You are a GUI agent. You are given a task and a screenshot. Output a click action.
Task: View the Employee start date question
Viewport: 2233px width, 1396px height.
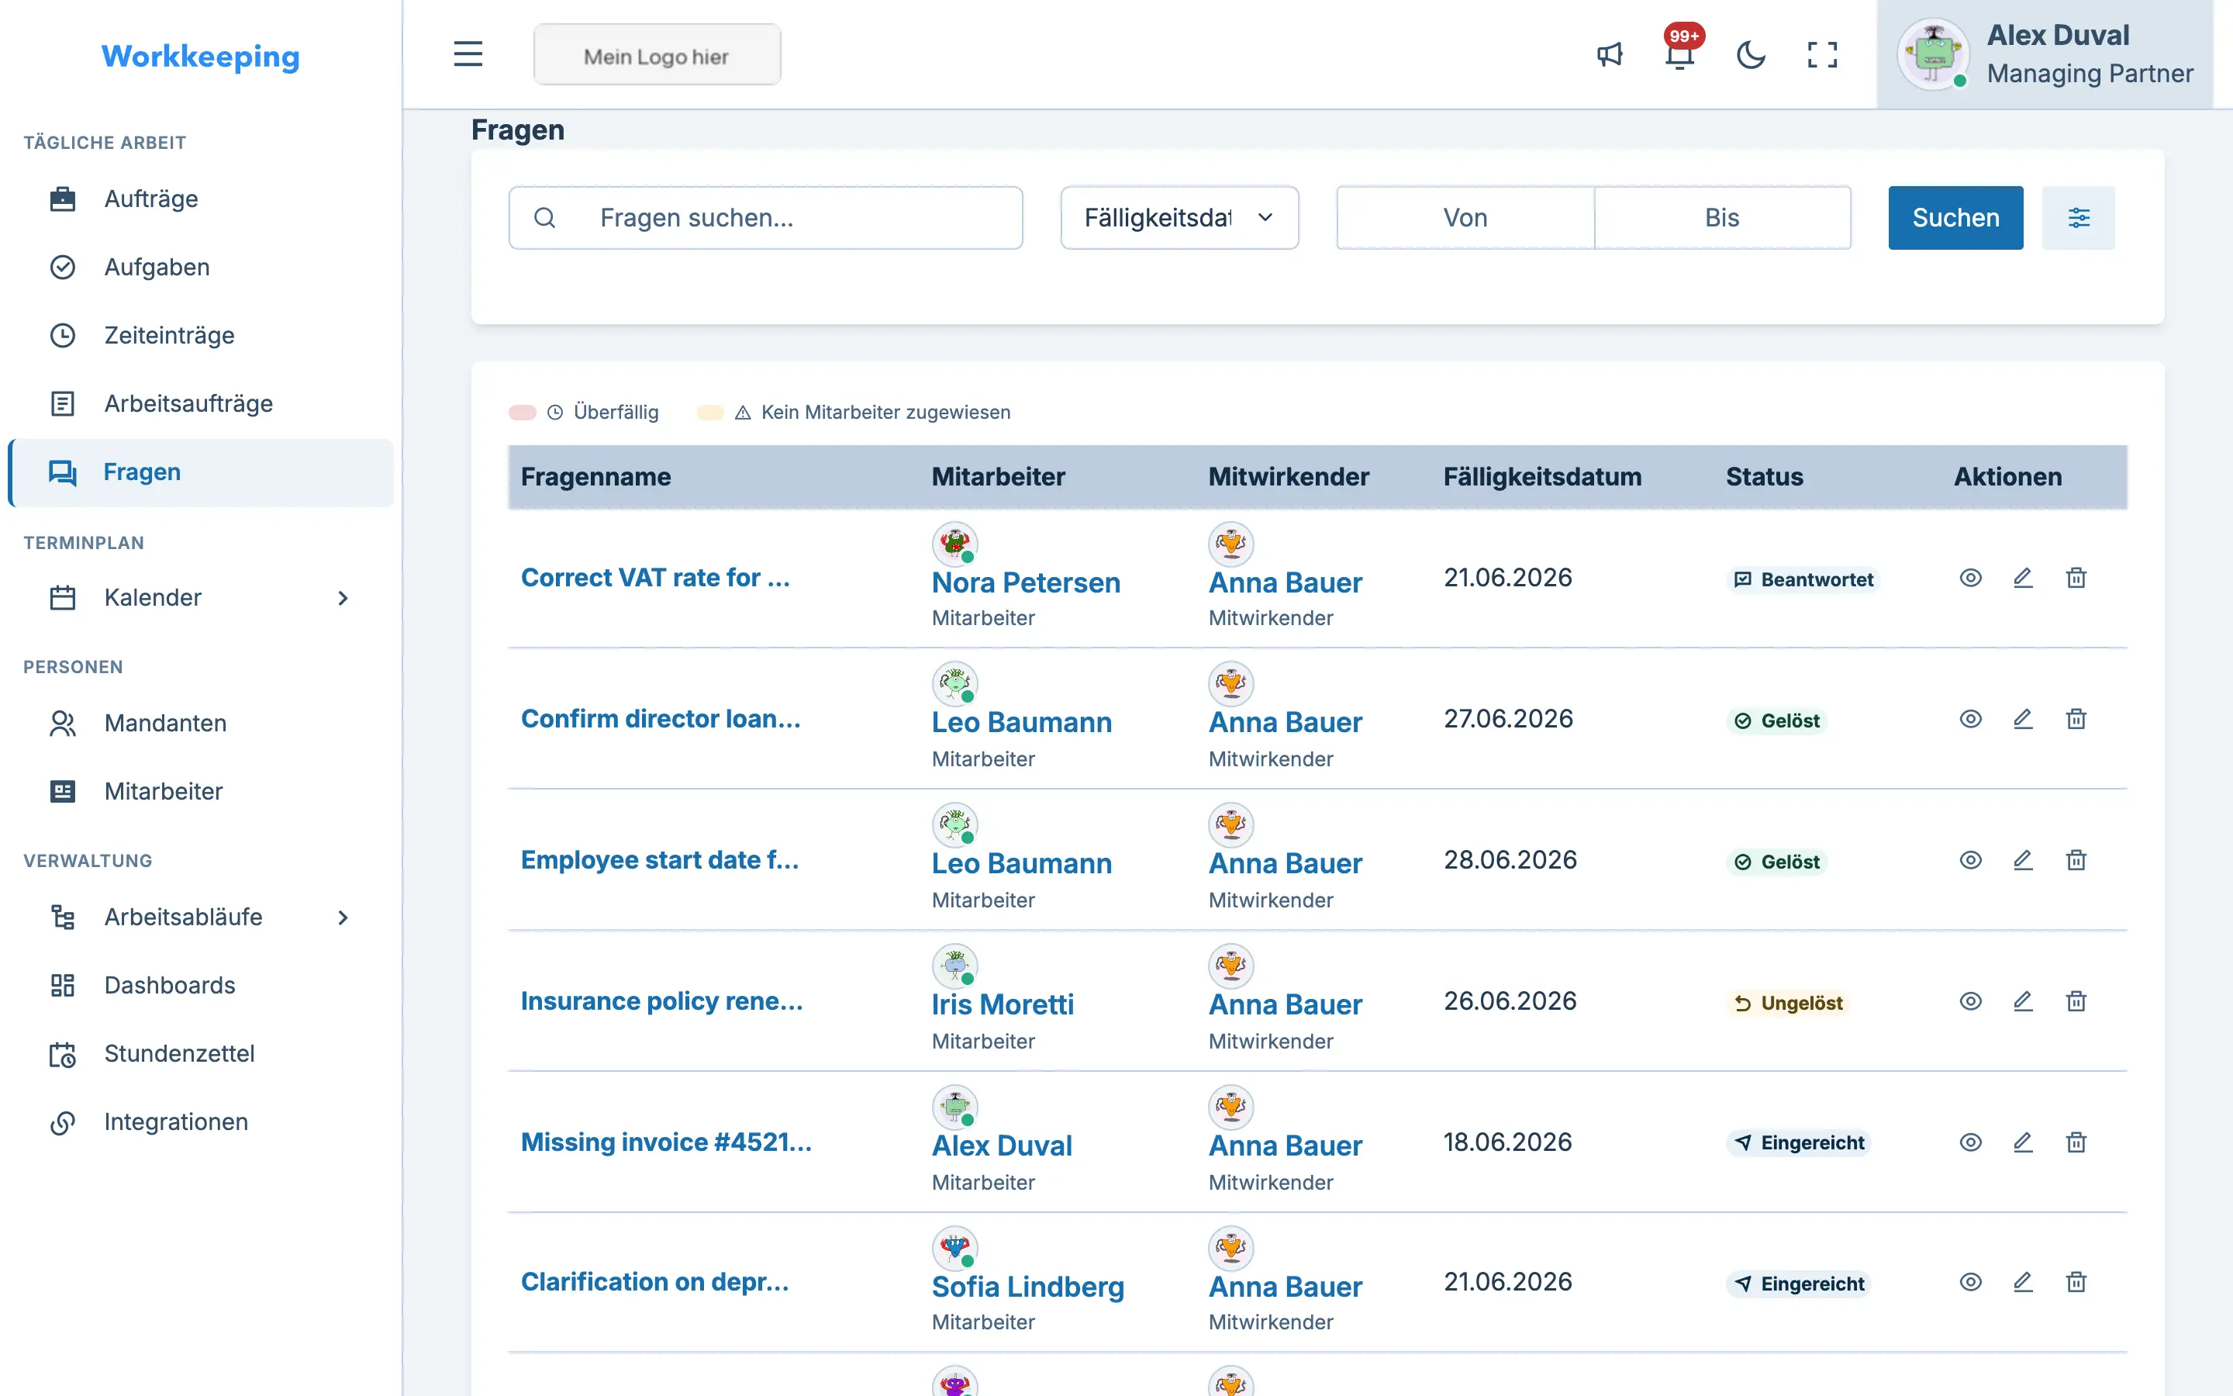(1971, 859)
